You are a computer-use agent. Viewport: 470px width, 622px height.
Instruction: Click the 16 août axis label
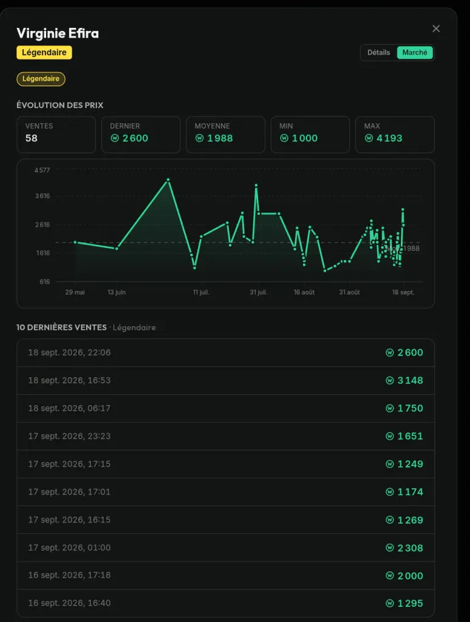[x=304, y=292]
